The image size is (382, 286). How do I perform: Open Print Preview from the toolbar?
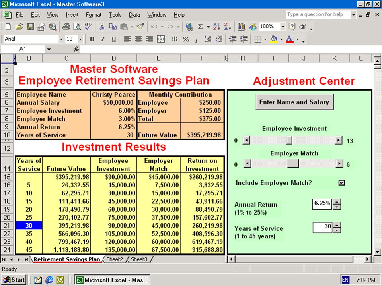77,27
